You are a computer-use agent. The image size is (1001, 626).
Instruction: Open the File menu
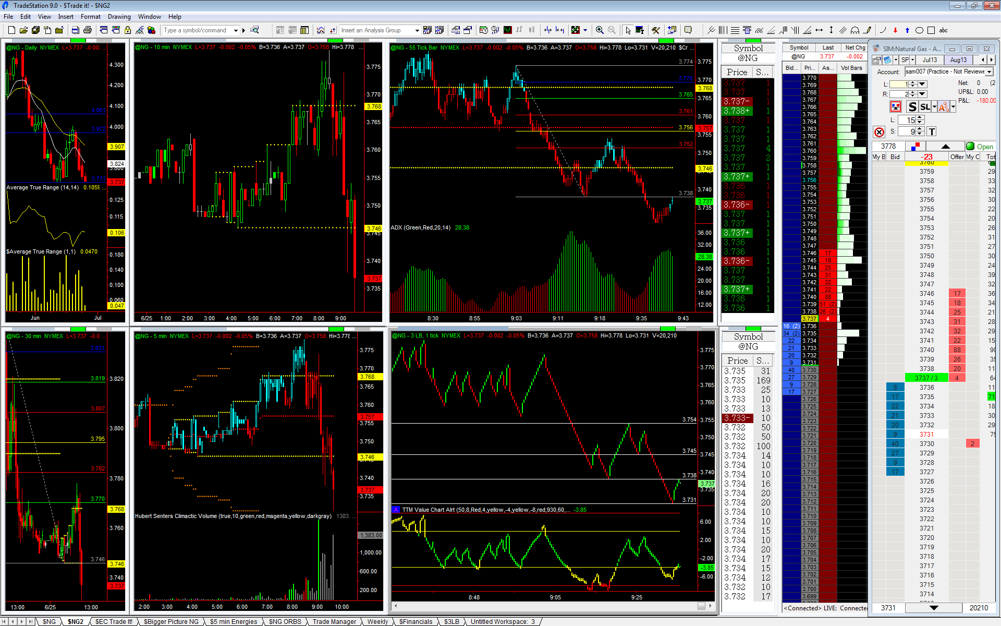8,17
